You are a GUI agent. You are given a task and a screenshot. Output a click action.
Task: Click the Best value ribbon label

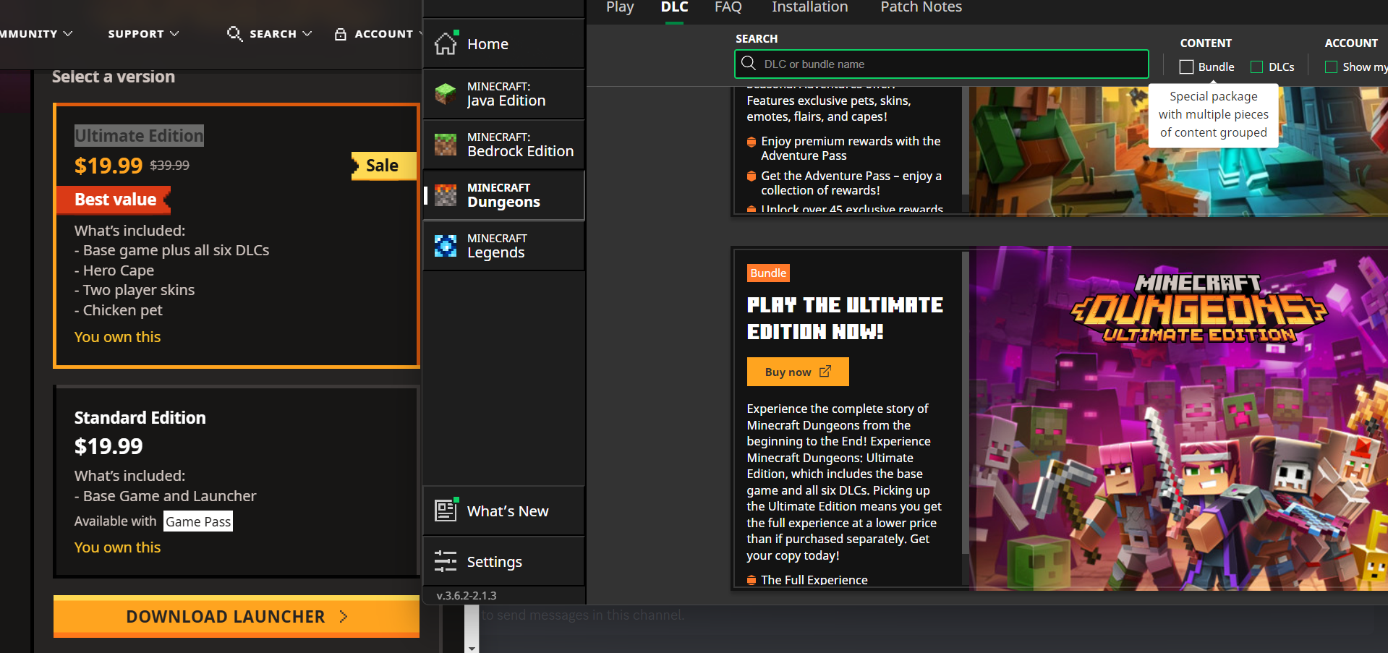point(114,200)
